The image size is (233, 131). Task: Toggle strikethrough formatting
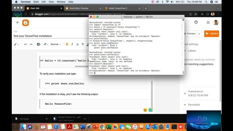pyautogui.click(x=83, y=44)
